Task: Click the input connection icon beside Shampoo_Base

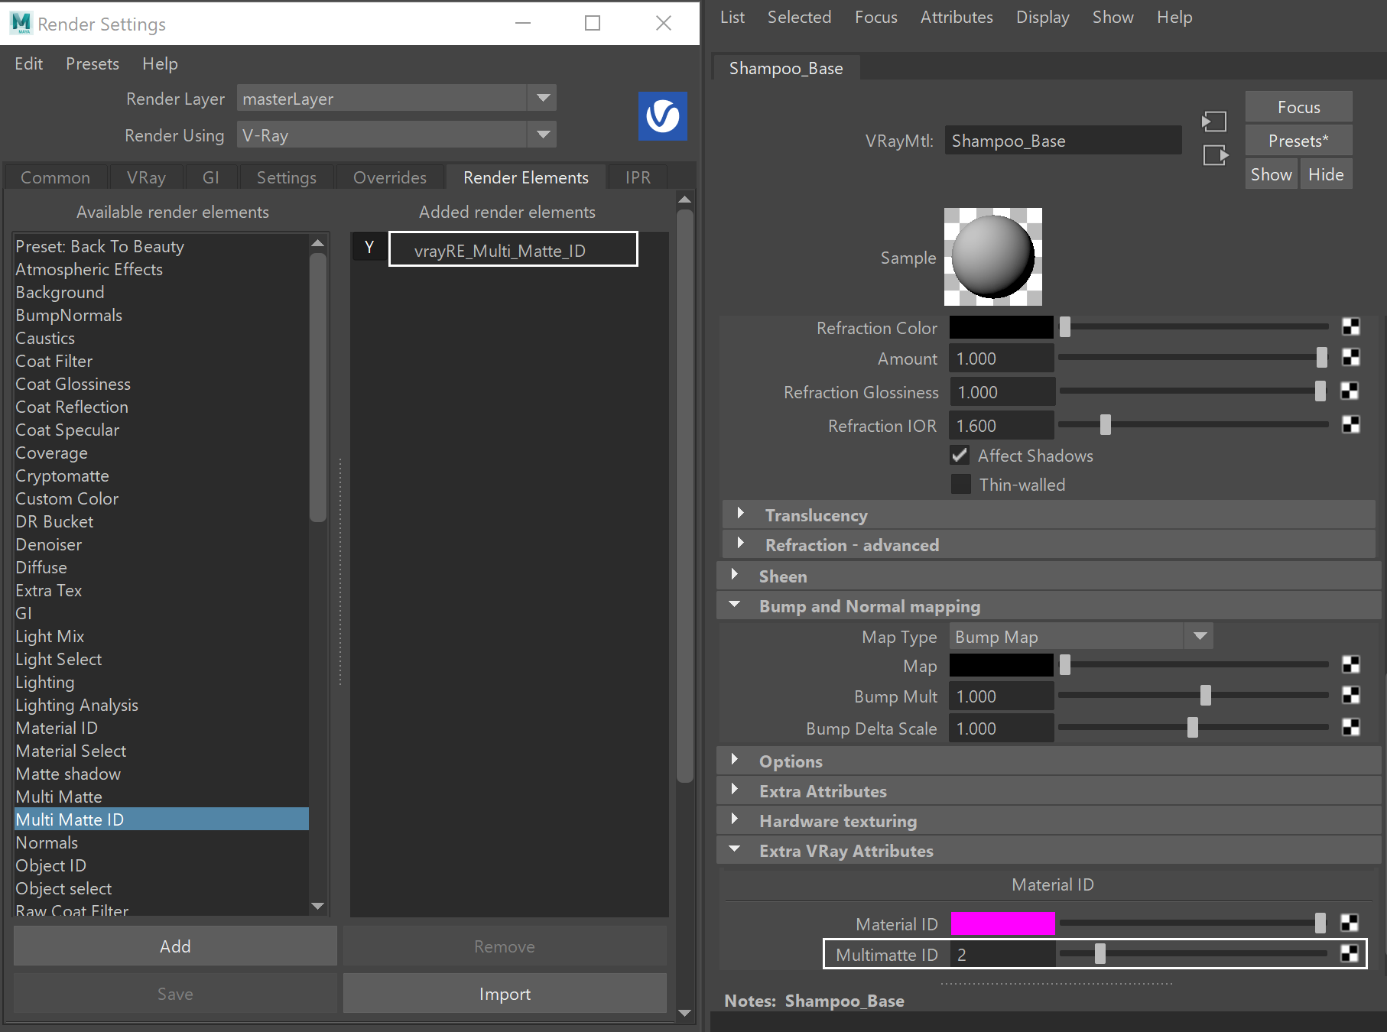Action: tap(1214, 122)
